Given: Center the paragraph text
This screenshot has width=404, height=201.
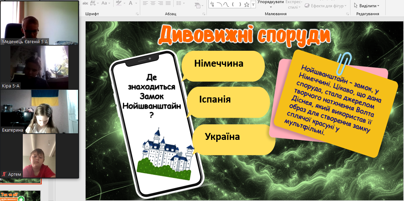Looking at the screenshot, I should tap(153, 3).
